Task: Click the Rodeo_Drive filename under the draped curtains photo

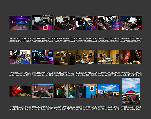Action: tap(131, 74)
